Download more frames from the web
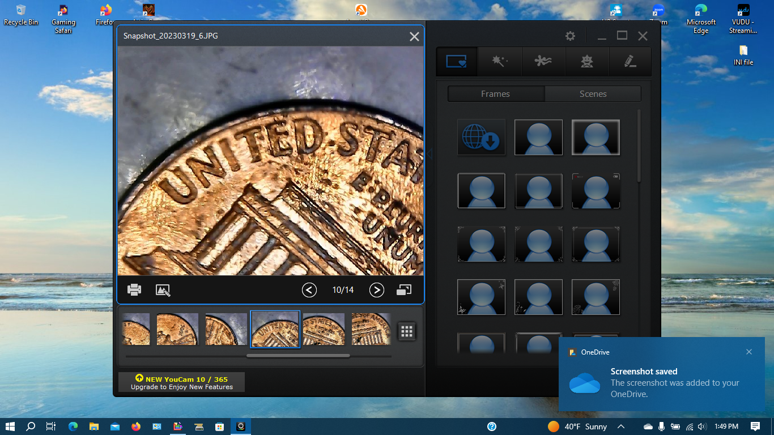Image resolution: width=774 pixels, height=435 pixels. (481, 137)
